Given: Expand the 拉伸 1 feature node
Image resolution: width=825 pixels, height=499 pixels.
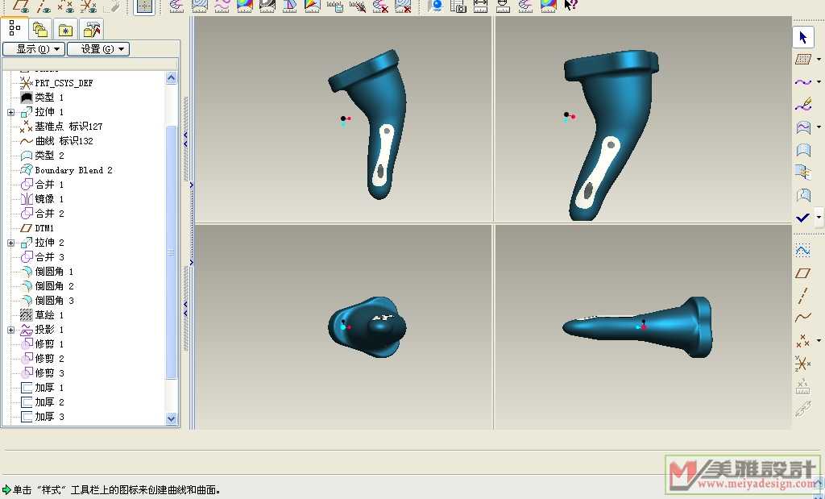Looking at the screenshot, I should pos(11,112).
